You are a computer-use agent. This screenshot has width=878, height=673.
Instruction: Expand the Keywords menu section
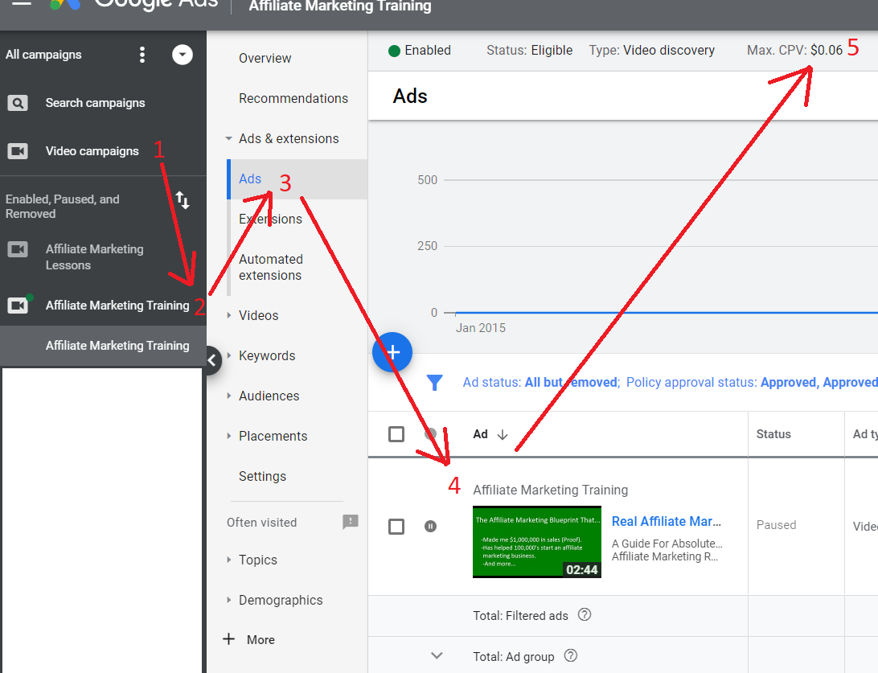pos(228,355)
